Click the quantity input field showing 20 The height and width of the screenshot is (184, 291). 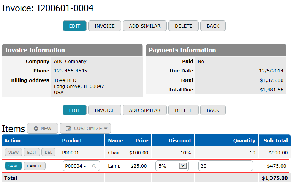pos(226,166)
